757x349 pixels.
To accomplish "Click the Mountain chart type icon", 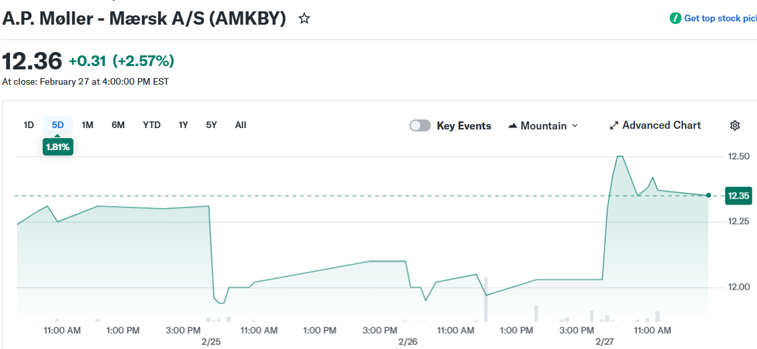I will coord(513,125).
